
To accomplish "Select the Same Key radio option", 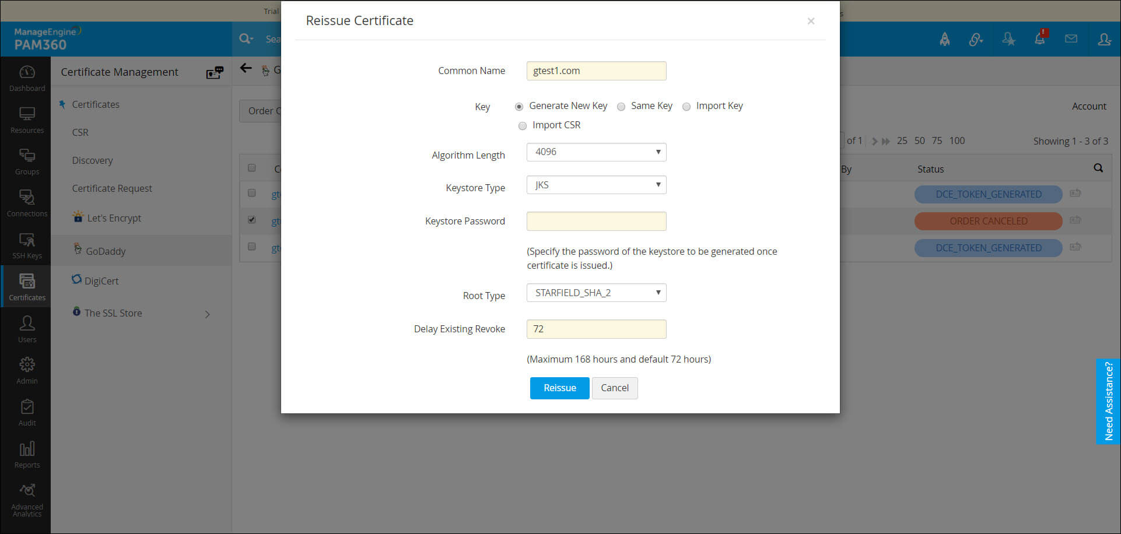I will 621,107.
